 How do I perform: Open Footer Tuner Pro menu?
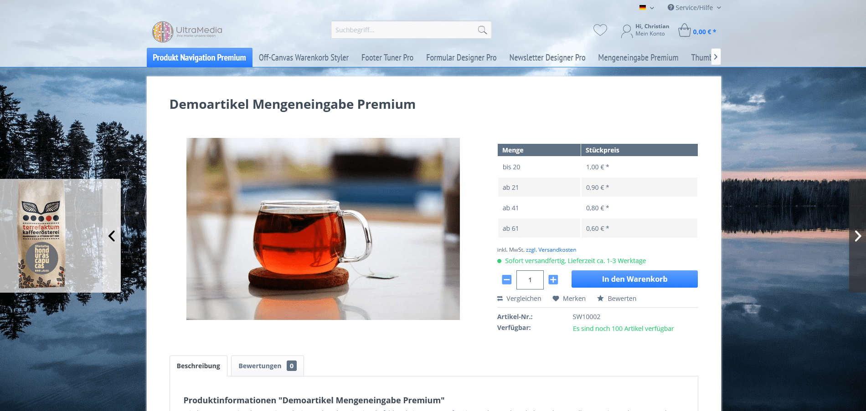tap(387, 58)
